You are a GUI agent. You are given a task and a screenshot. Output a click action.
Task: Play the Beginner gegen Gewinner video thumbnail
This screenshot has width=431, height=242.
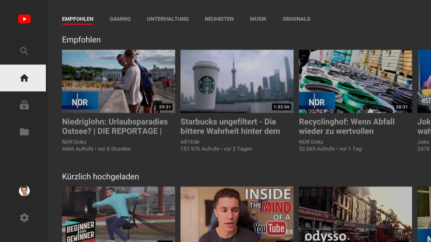click(x=119, y=214)
